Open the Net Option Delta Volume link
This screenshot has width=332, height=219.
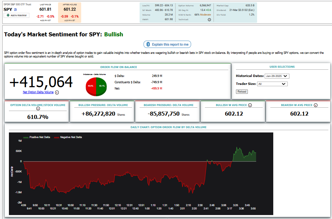[x=38, y=92]
